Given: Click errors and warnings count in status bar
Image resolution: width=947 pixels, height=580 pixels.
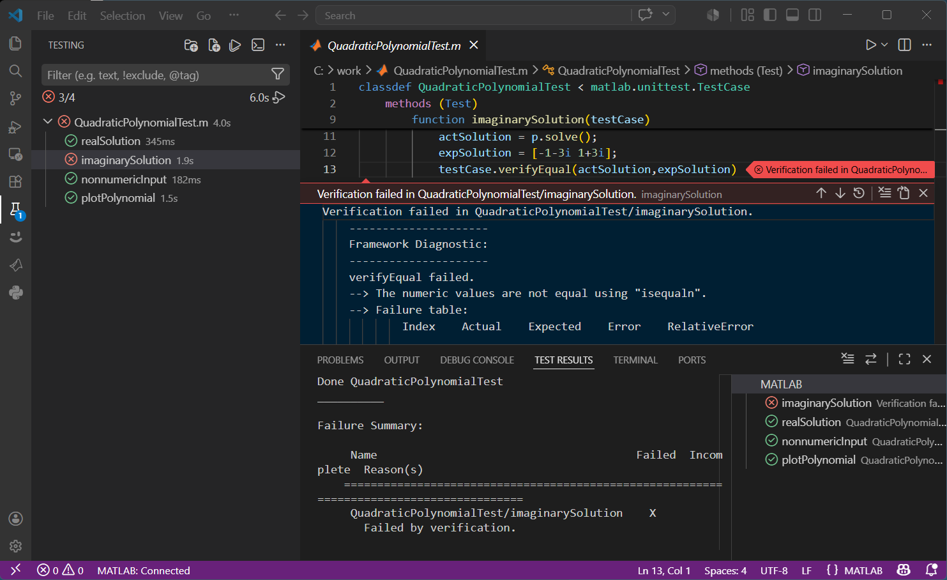Looking at the screenshot, I should [60, 570].
